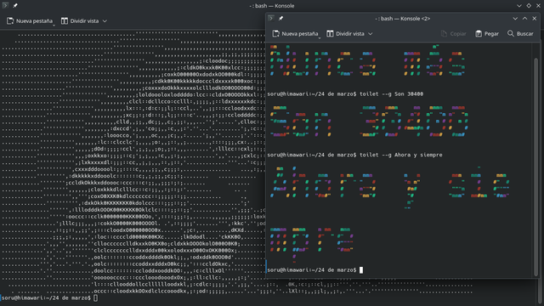Click the Dividir vista split icon in Konsole <2>

pos(330,34)
